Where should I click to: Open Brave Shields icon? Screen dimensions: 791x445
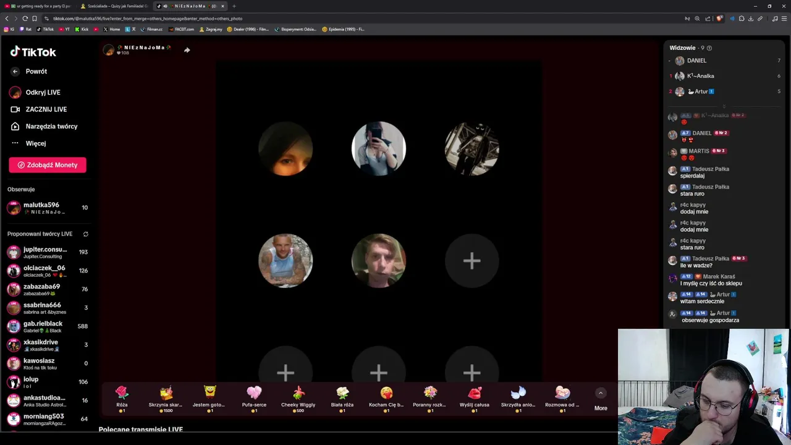click(x=719, y=19)
